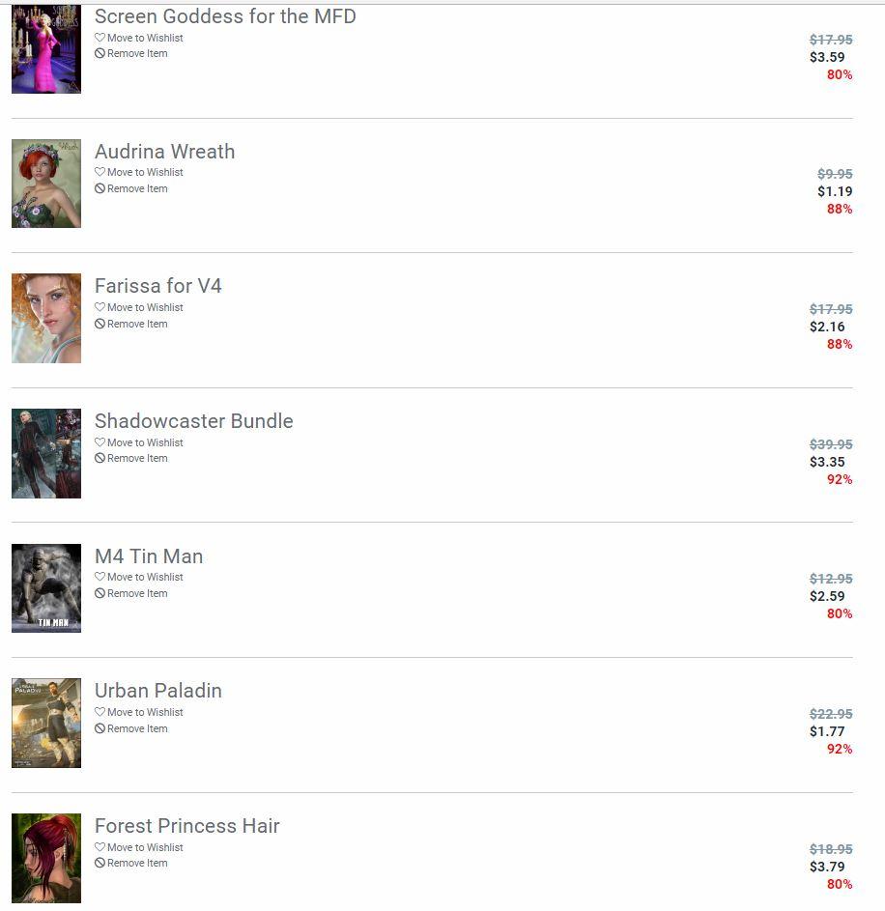This screenshot has width=885, height=911.
Task: Click remove icon under Urban Paladin
Action: click(x=100, y=728)
